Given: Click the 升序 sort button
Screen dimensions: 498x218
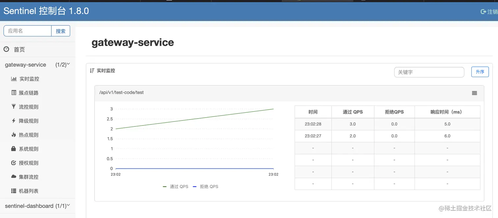Looking at the screenshot, I should (x=480, y=72).
